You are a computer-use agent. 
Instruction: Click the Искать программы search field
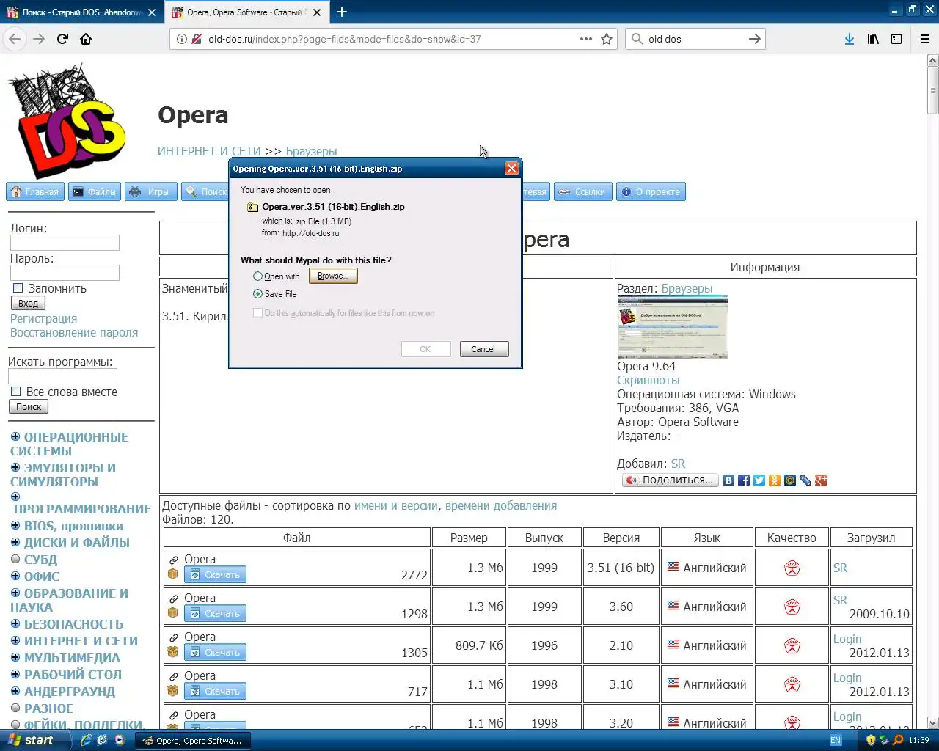click(x=62, y=376)
